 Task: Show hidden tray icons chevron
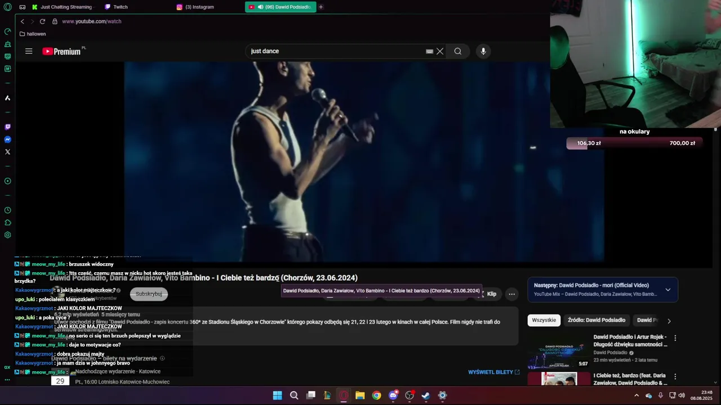click(637, 395)
